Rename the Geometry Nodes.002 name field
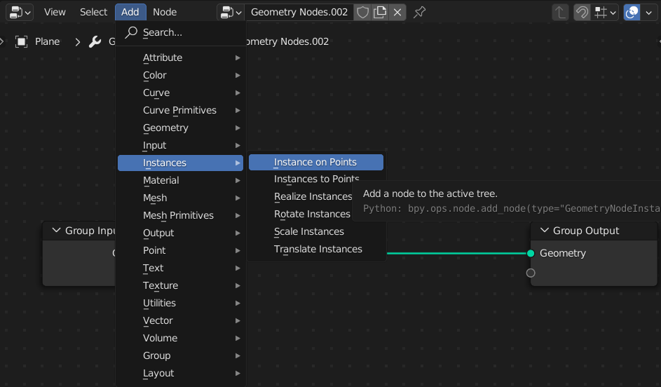This screenshot has width=661, height=387. click(x=299, y=12)
